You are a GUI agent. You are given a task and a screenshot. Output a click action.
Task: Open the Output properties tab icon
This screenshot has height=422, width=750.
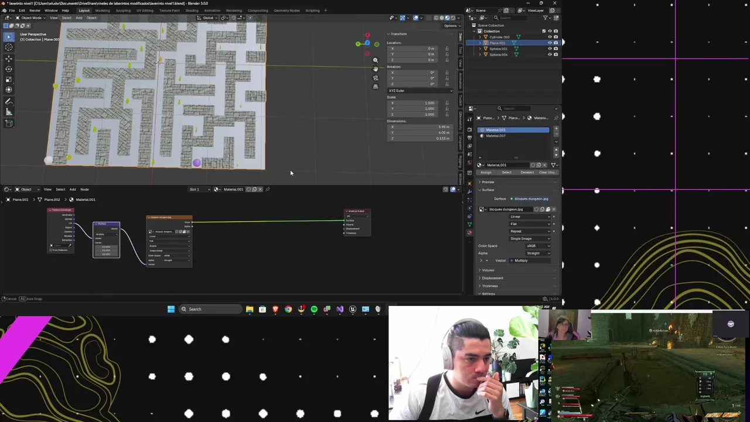(469, 138)
